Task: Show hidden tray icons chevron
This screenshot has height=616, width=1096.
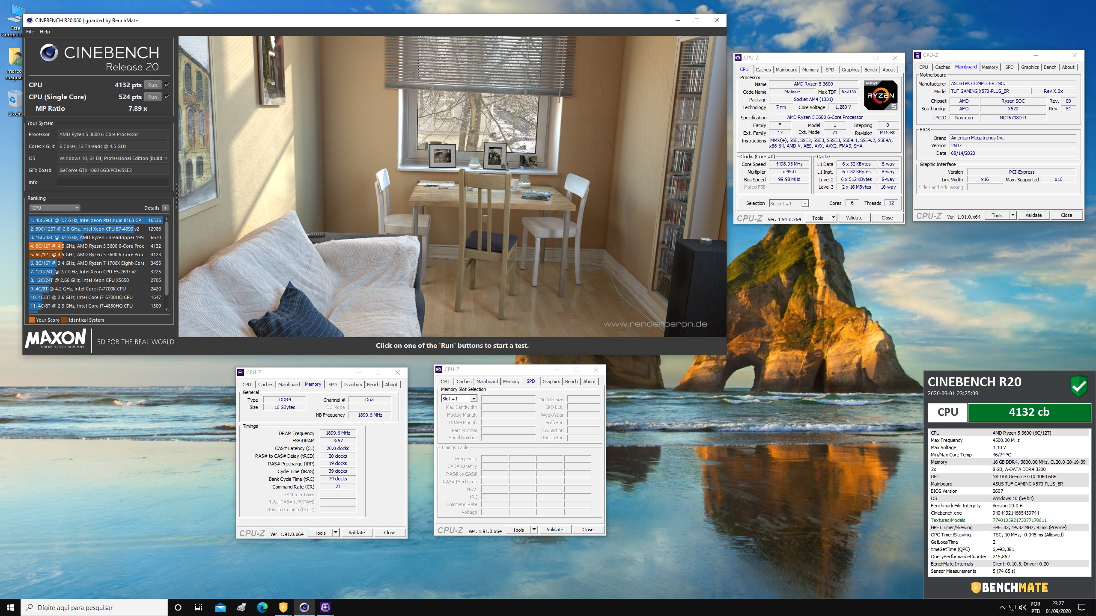Action: tap(1002, 607)
